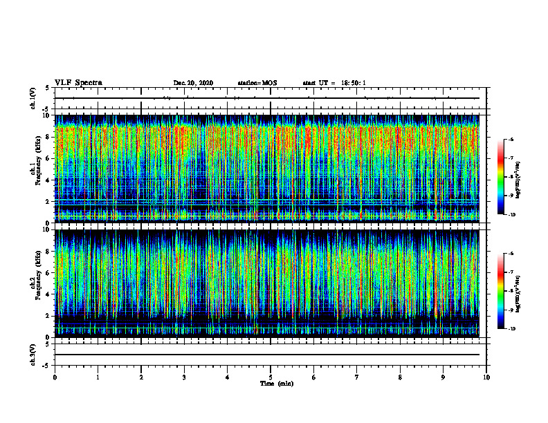Click the ch.2 spectrogram plot area
The height and width of the screenshot is (423, 548).
tap(267, 283)
